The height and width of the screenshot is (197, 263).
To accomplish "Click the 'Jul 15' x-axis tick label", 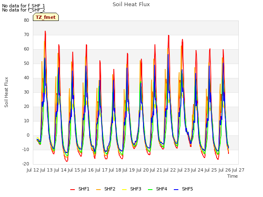I will point(74,170).
